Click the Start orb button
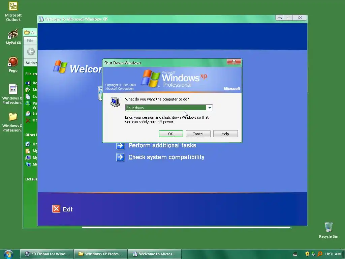The image size is (345, 259). (8, 254)
